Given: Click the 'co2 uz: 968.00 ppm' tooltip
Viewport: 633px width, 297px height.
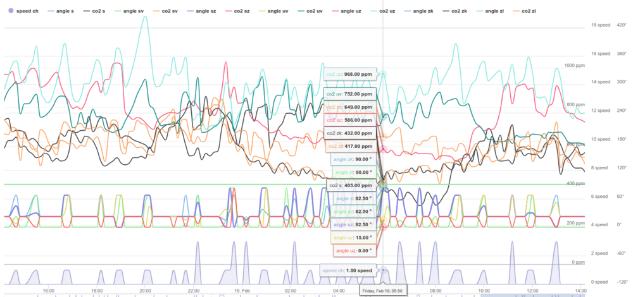Looking at the screenshot, I should 349,74.
